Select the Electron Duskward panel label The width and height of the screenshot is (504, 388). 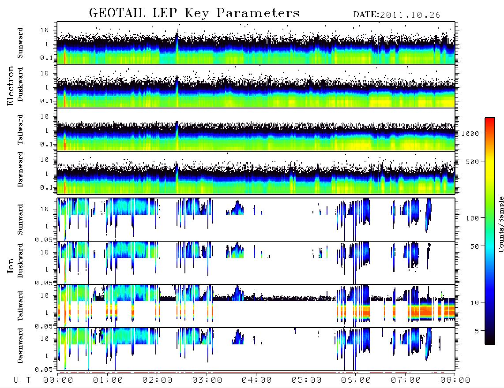click(x=20, y=85)
